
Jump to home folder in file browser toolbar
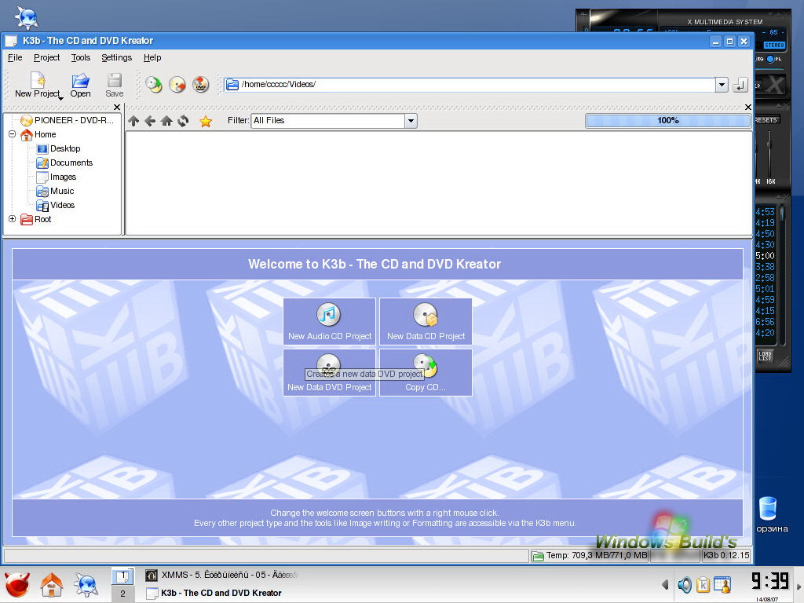166,121
